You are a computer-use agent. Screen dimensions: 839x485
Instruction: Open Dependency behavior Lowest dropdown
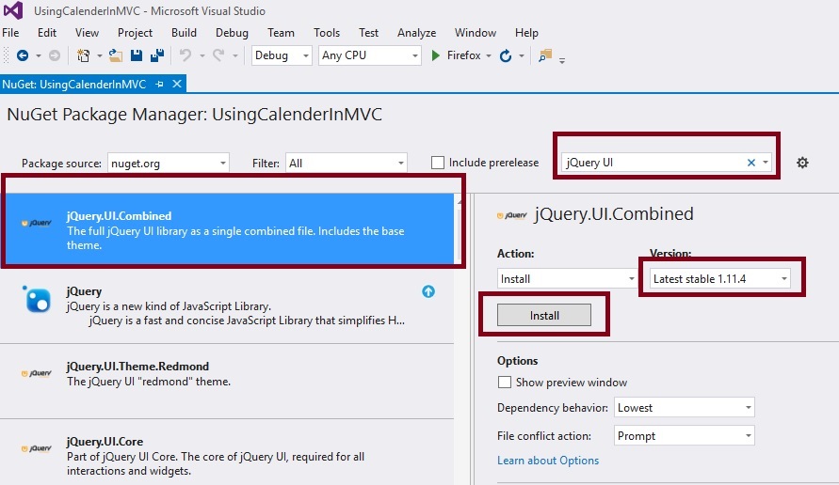click(x=685, y=408)
